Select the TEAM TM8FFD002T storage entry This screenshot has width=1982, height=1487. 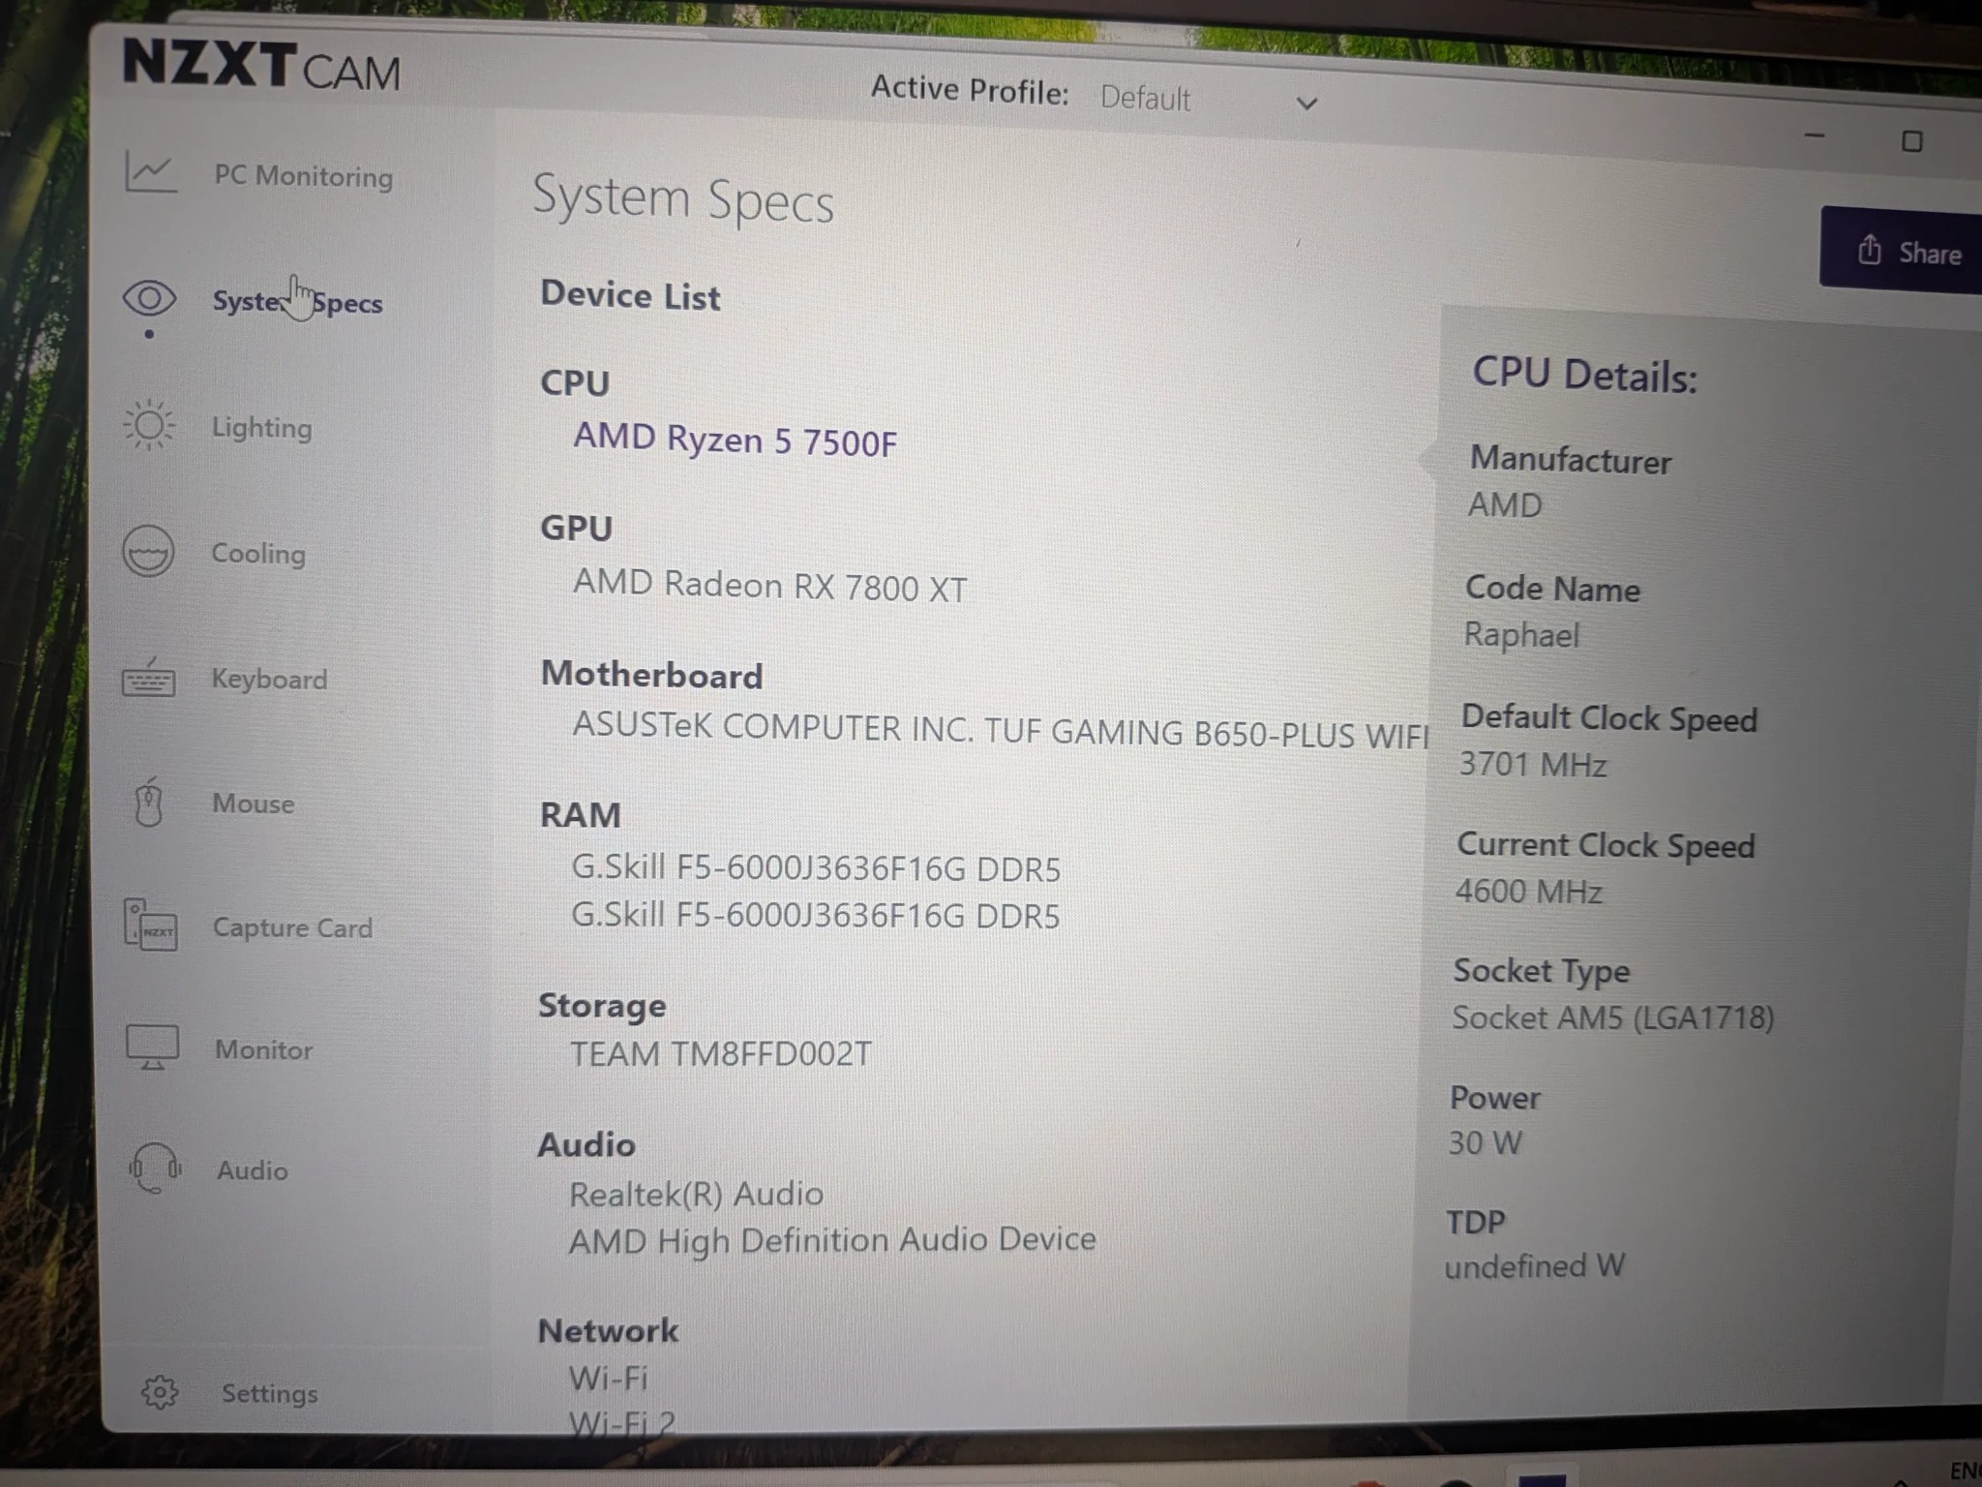(x=720, y=1054)
